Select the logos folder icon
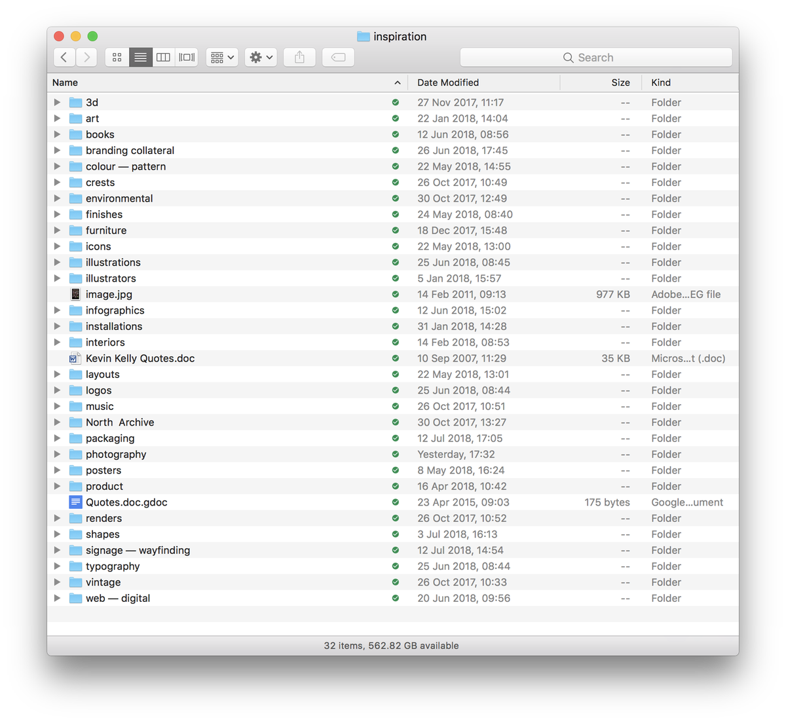 (x=75, y=390)
